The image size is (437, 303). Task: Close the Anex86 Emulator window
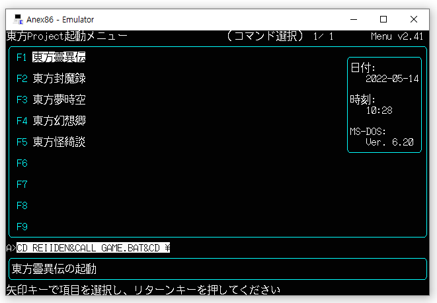pyautogui.click(x=414, y=19)
